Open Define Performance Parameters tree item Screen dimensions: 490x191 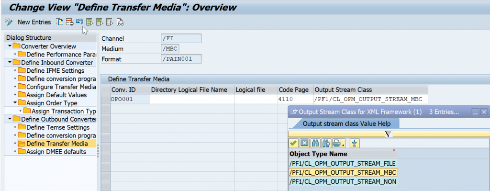(61, 55)
